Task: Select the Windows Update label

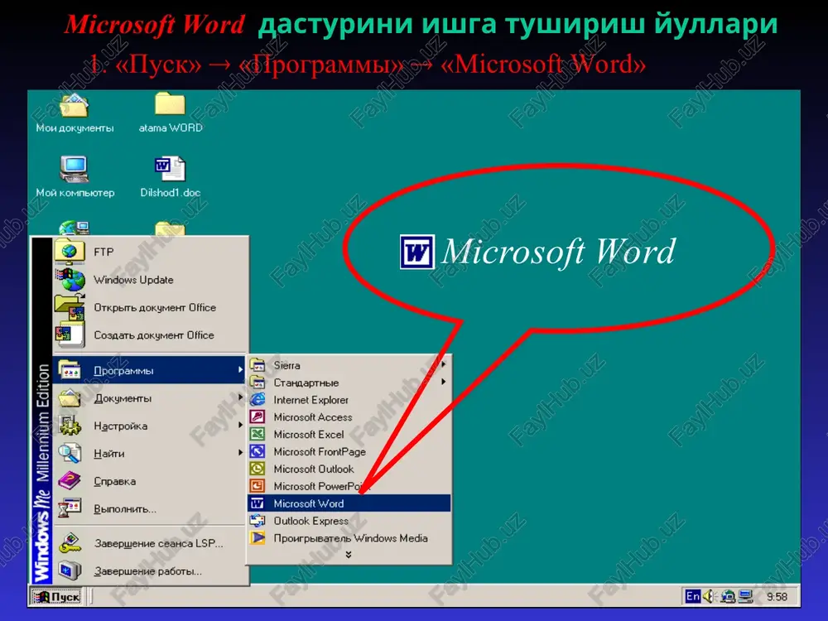Action: [x=133, y=280]
